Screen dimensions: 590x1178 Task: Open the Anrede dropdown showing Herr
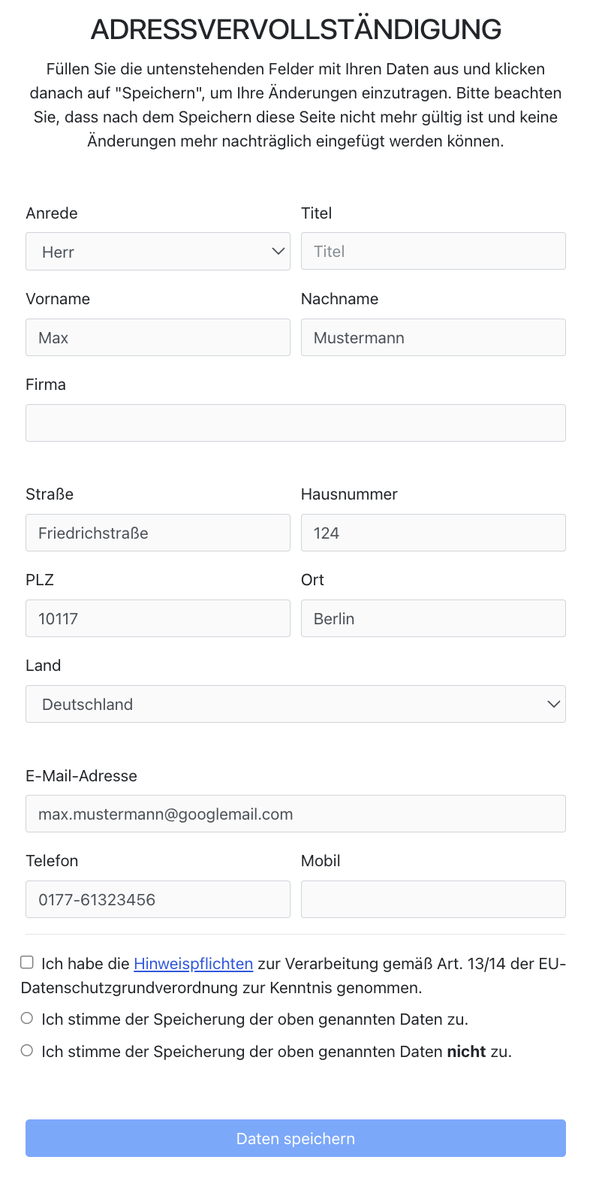(158, 252)
